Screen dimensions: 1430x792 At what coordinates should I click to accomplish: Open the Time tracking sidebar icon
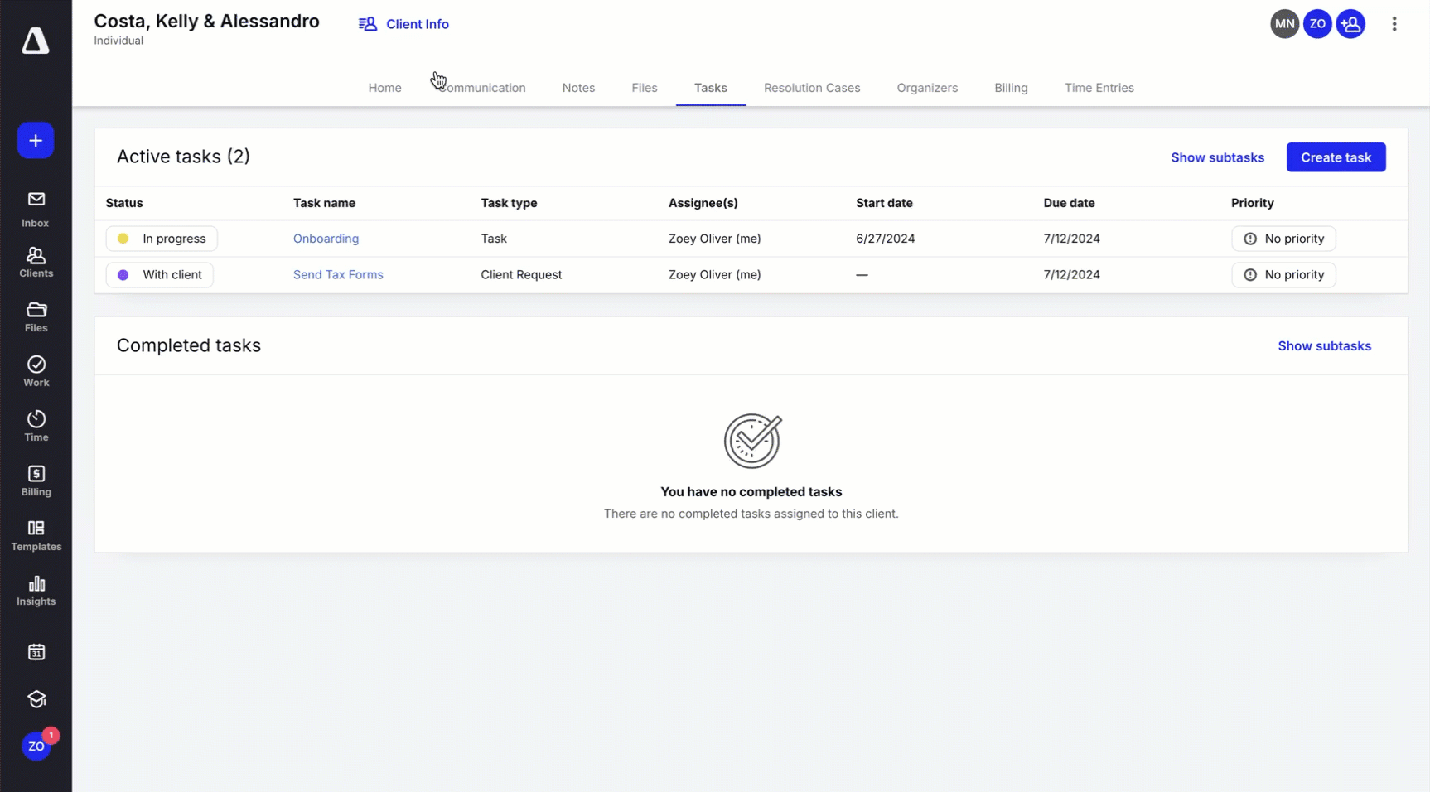coord(36,424)
